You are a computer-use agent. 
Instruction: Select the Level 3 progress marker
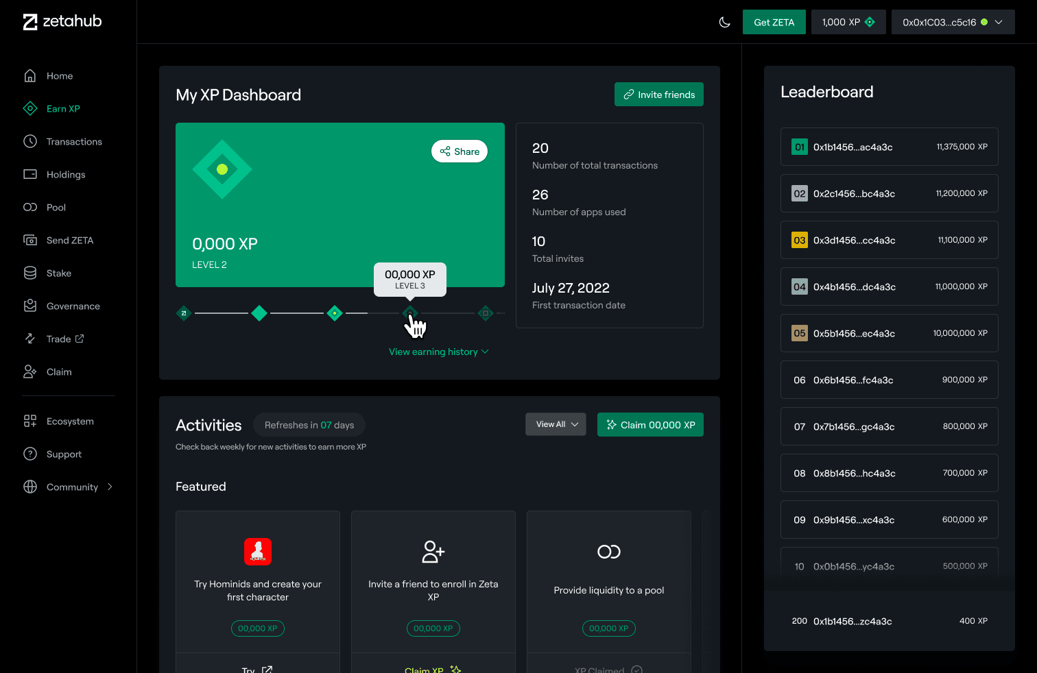tap(410, 313)
